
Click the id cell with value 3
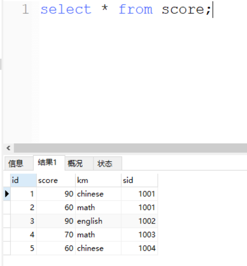click(23, 221)
